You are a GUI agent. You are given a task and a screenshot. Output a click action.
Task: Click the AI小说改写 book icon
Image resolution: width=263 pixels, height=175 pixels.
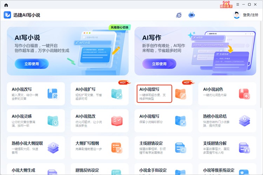[x=53, y=94]
